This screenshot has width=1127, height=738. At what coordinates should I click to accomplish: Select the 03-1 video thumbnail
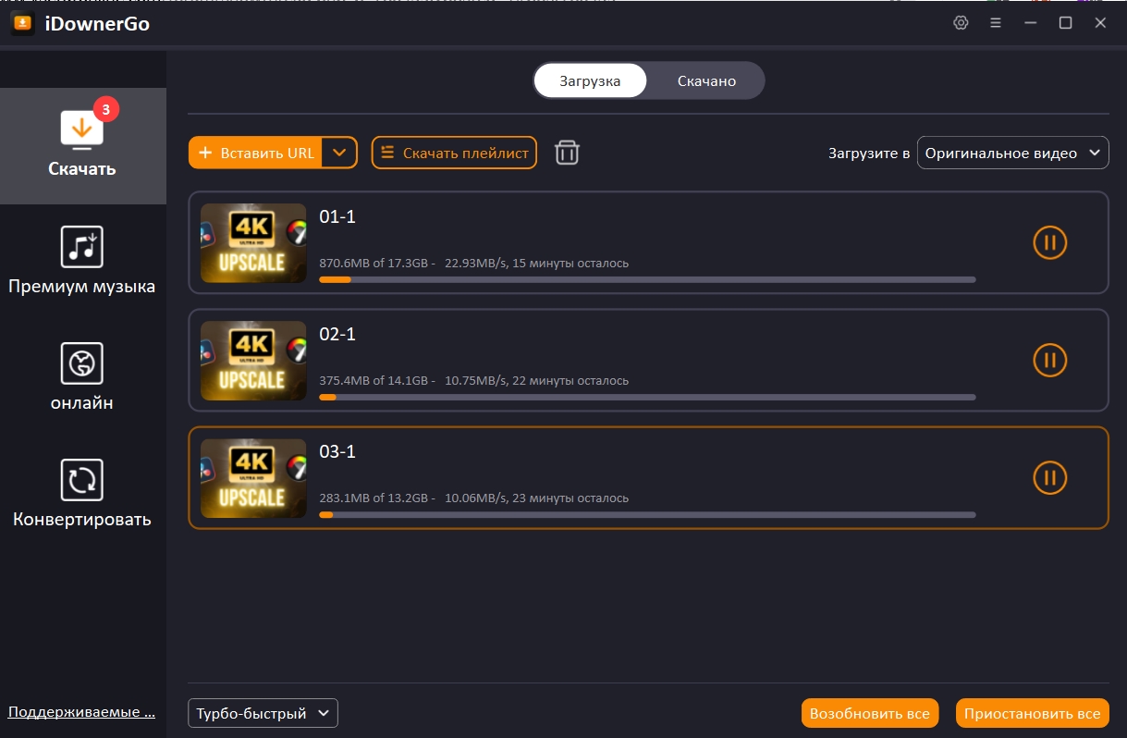pos(253,478)
